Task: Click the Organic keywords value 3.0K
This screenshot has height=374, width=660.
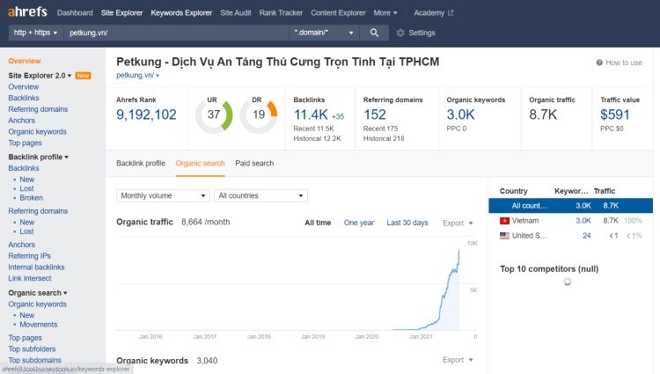Action: click(460, 114)
